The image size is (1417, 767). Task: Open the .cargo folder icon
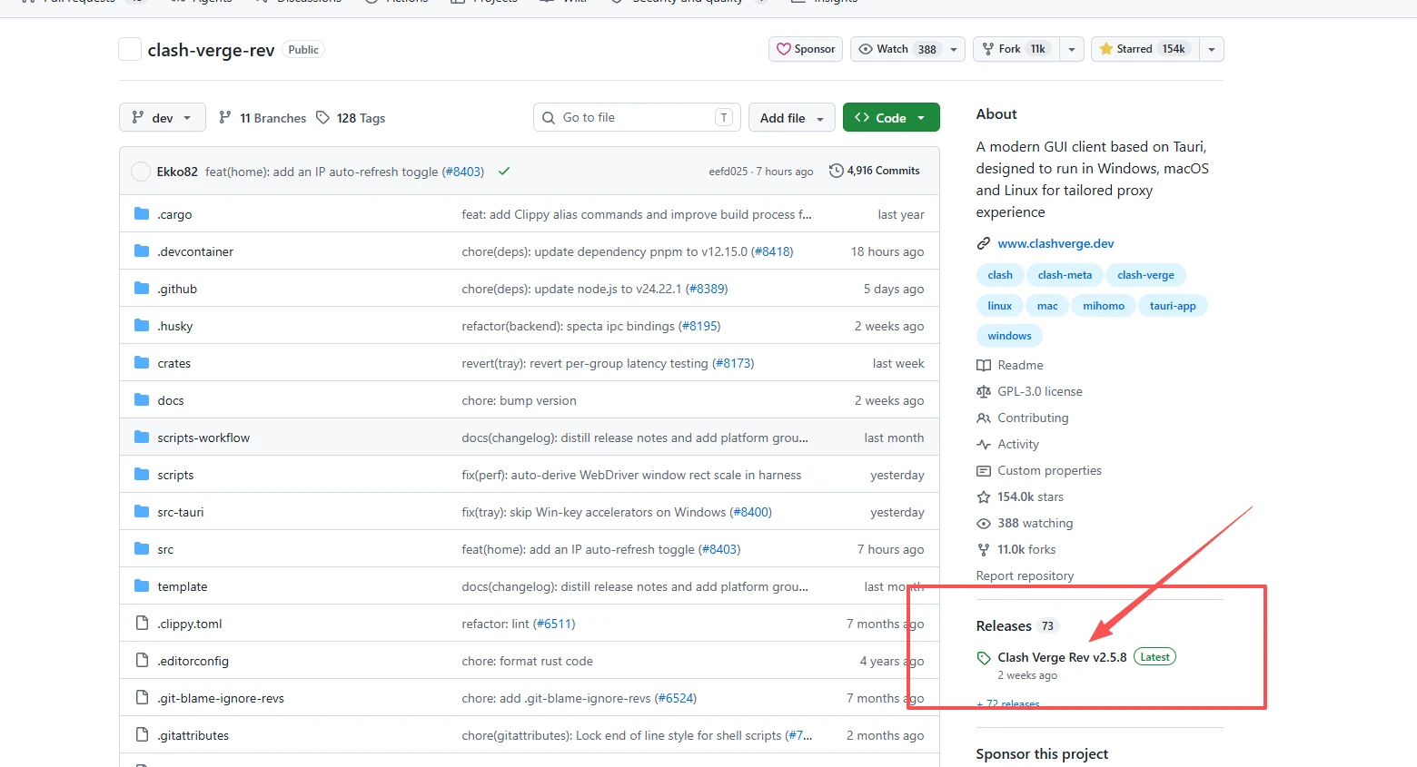pyautogui.click(x=142, y=214)
